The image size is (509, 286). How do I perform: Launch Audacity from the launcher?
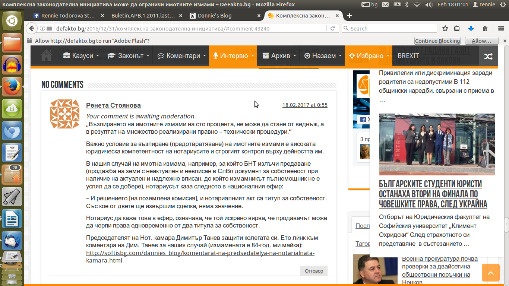[12, 65]
